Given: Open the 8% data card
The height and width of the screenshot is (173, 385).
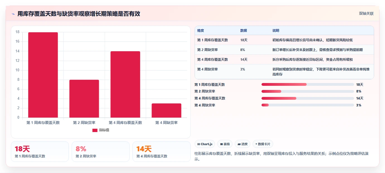Looking at the screenshot, I should pyautogui.click(x=101, y=152).
